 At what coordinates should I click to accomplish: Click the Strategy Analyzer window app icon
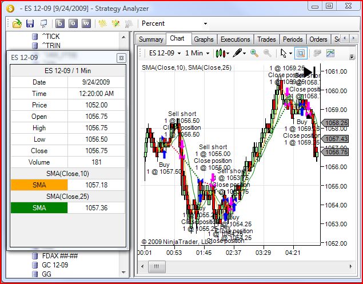click(x=10, y=9)
